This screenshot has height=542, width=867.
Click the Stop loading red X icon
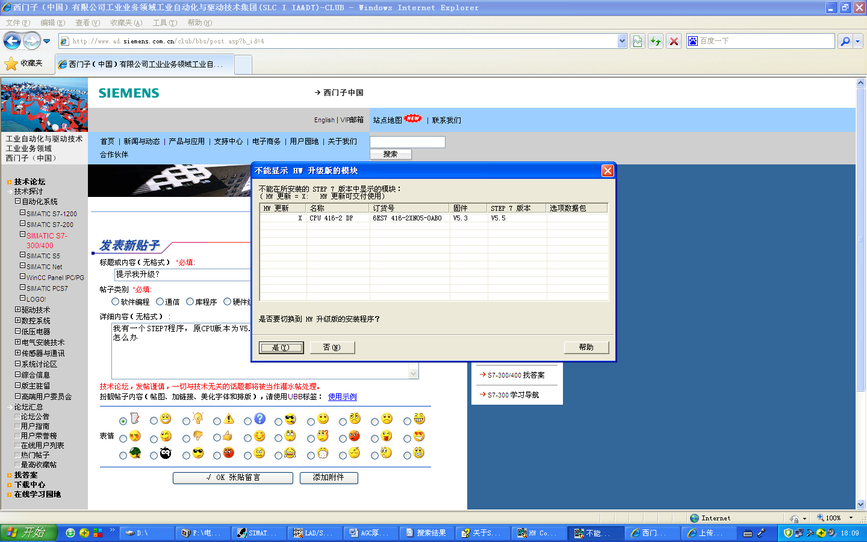point(674,41)
